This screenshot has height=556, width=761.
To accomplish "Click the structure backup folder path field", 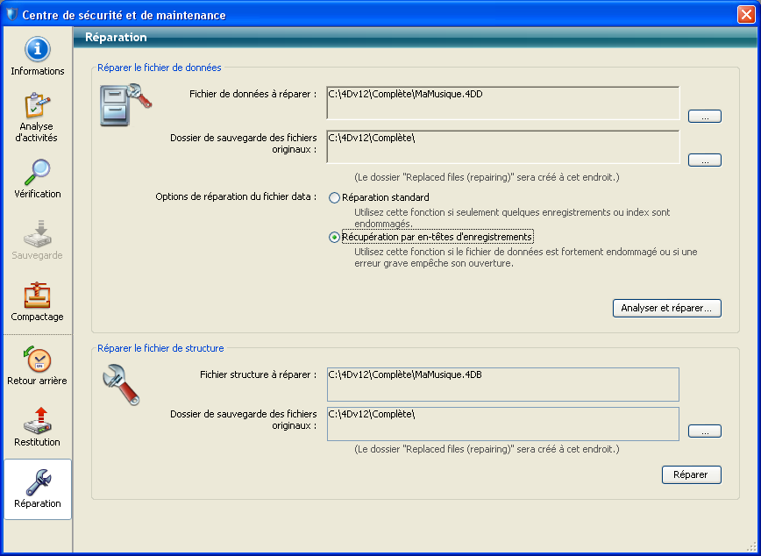I will (502, 424).
